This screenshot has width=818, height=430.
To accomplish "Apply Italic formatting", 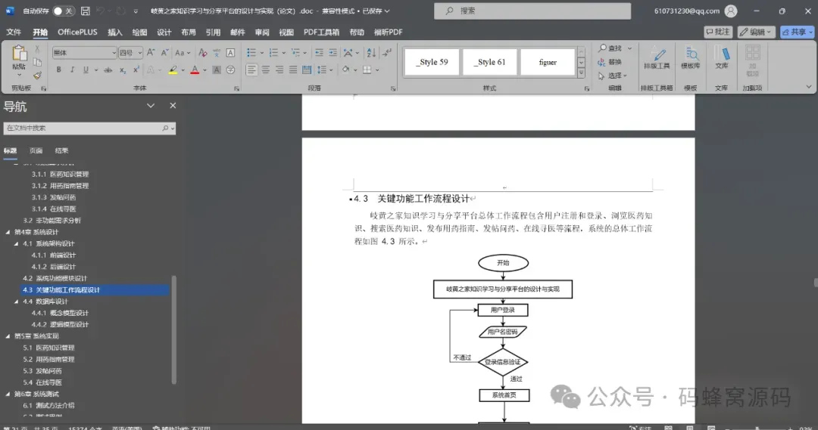I will pos(72,70).
